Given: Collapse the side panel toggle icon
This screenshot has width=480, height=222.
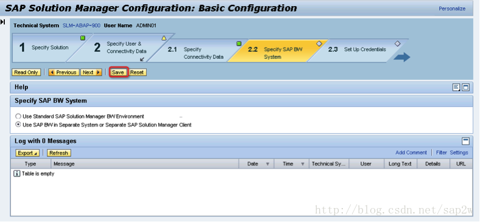Looking at the screenshot, I should [3, 22].
